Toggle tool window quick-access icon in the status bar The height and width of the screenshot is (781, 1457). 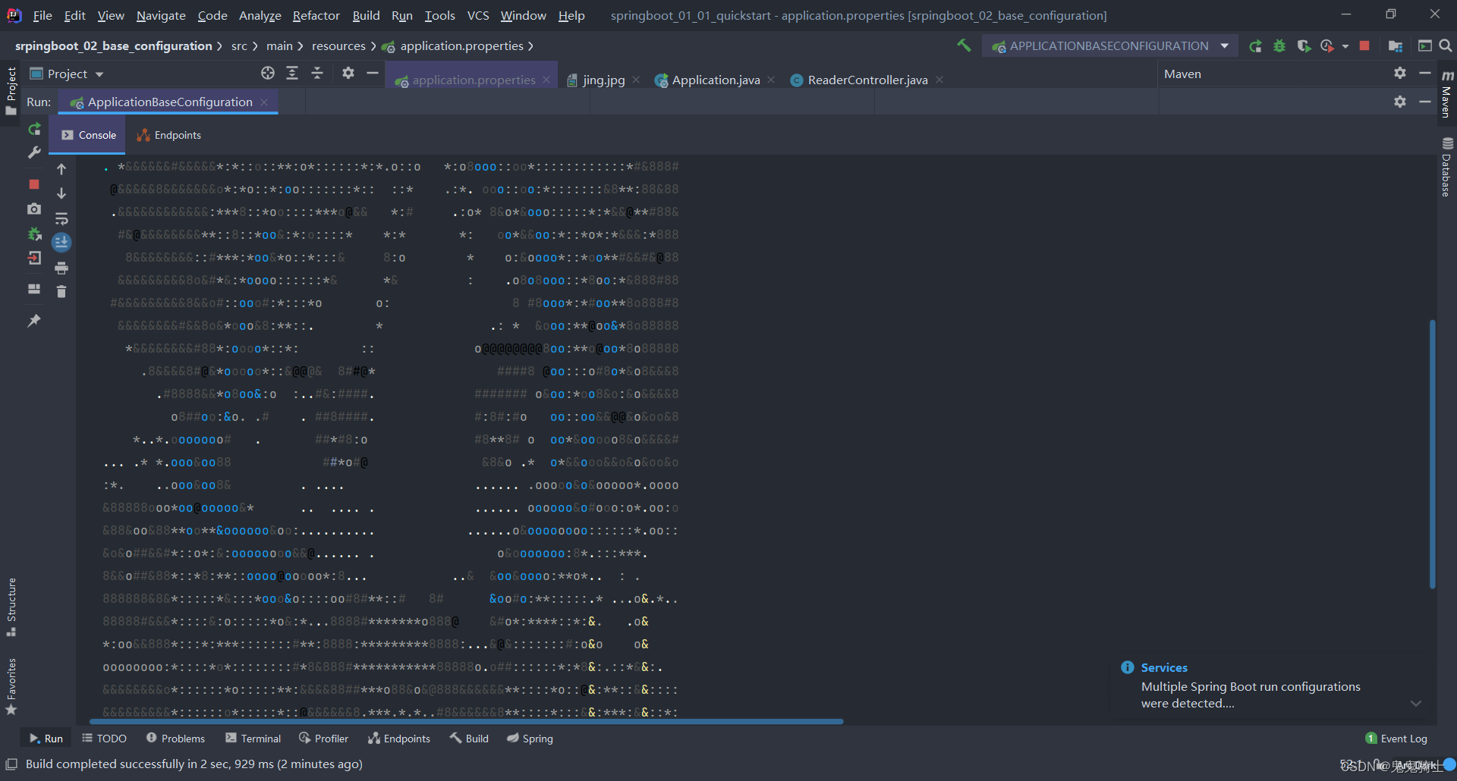11,764
